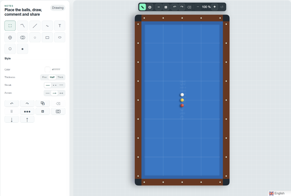Select the hollow ring marker tool
Screen dimensions: 291x196
[10, 49]
